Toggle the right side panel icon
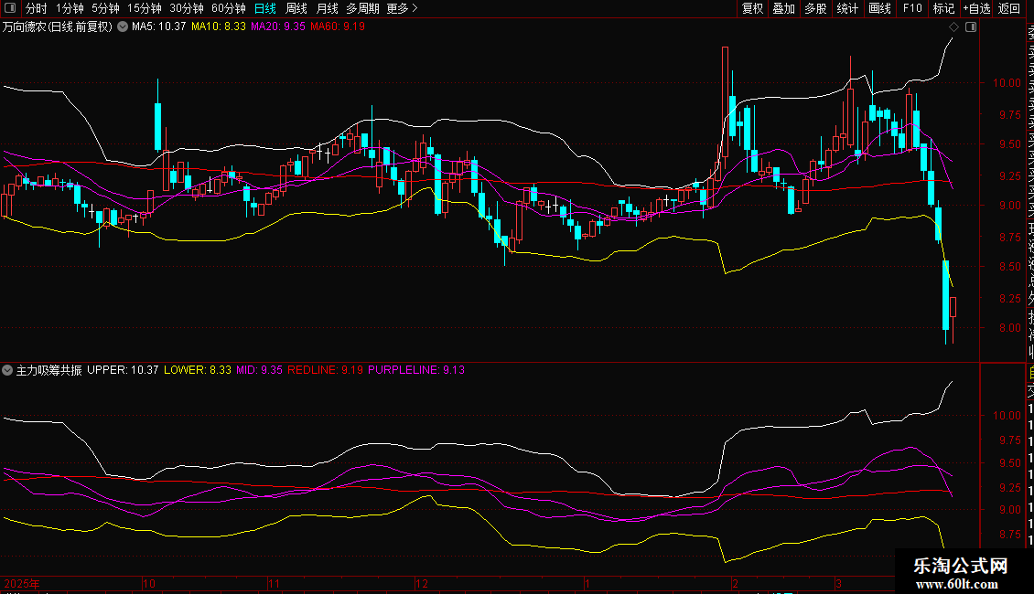The height and width of the screenshot is (594, 1034). (x=971, y=27)
